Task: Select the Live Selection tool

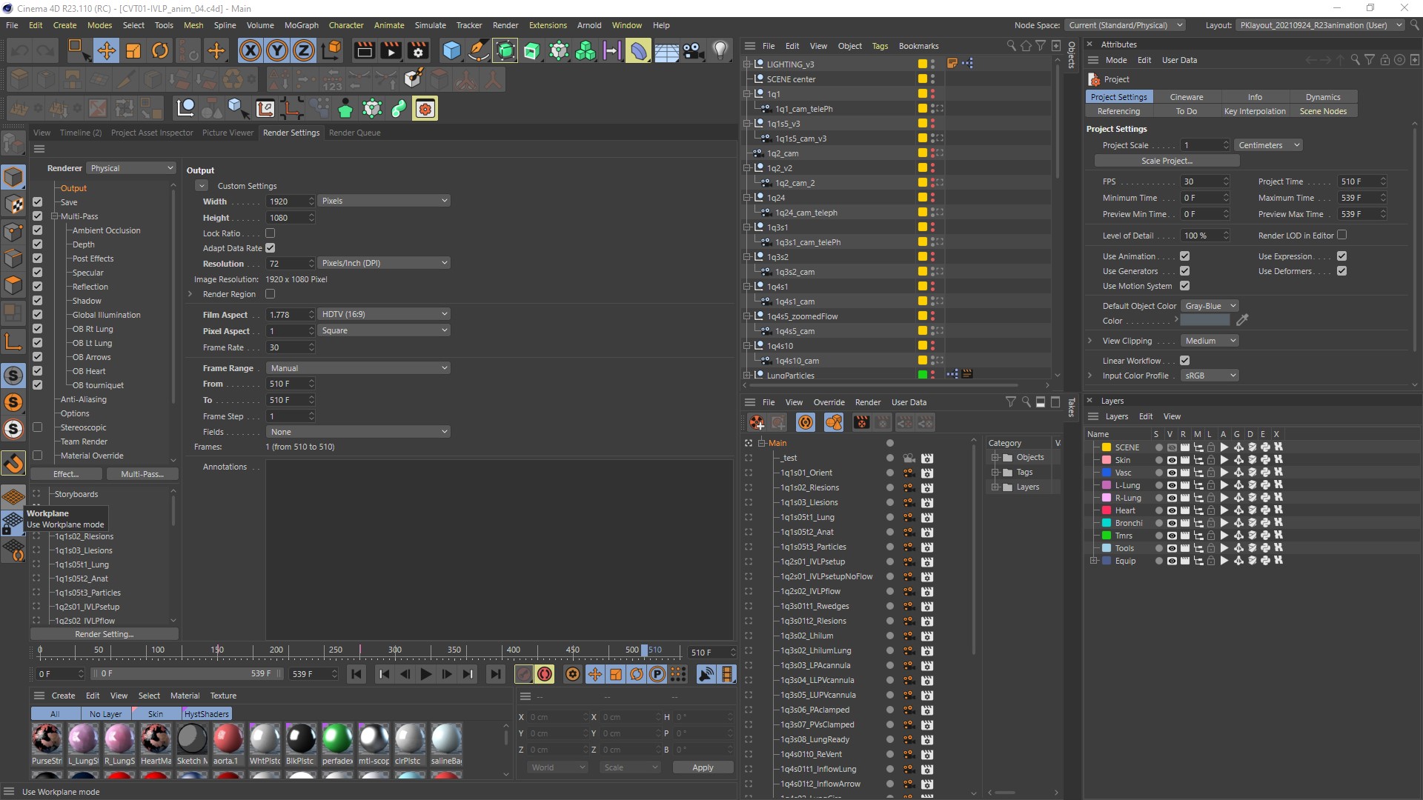Action: tap(78, 50)
